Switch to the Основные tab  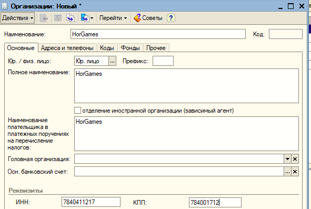(21, 48)
